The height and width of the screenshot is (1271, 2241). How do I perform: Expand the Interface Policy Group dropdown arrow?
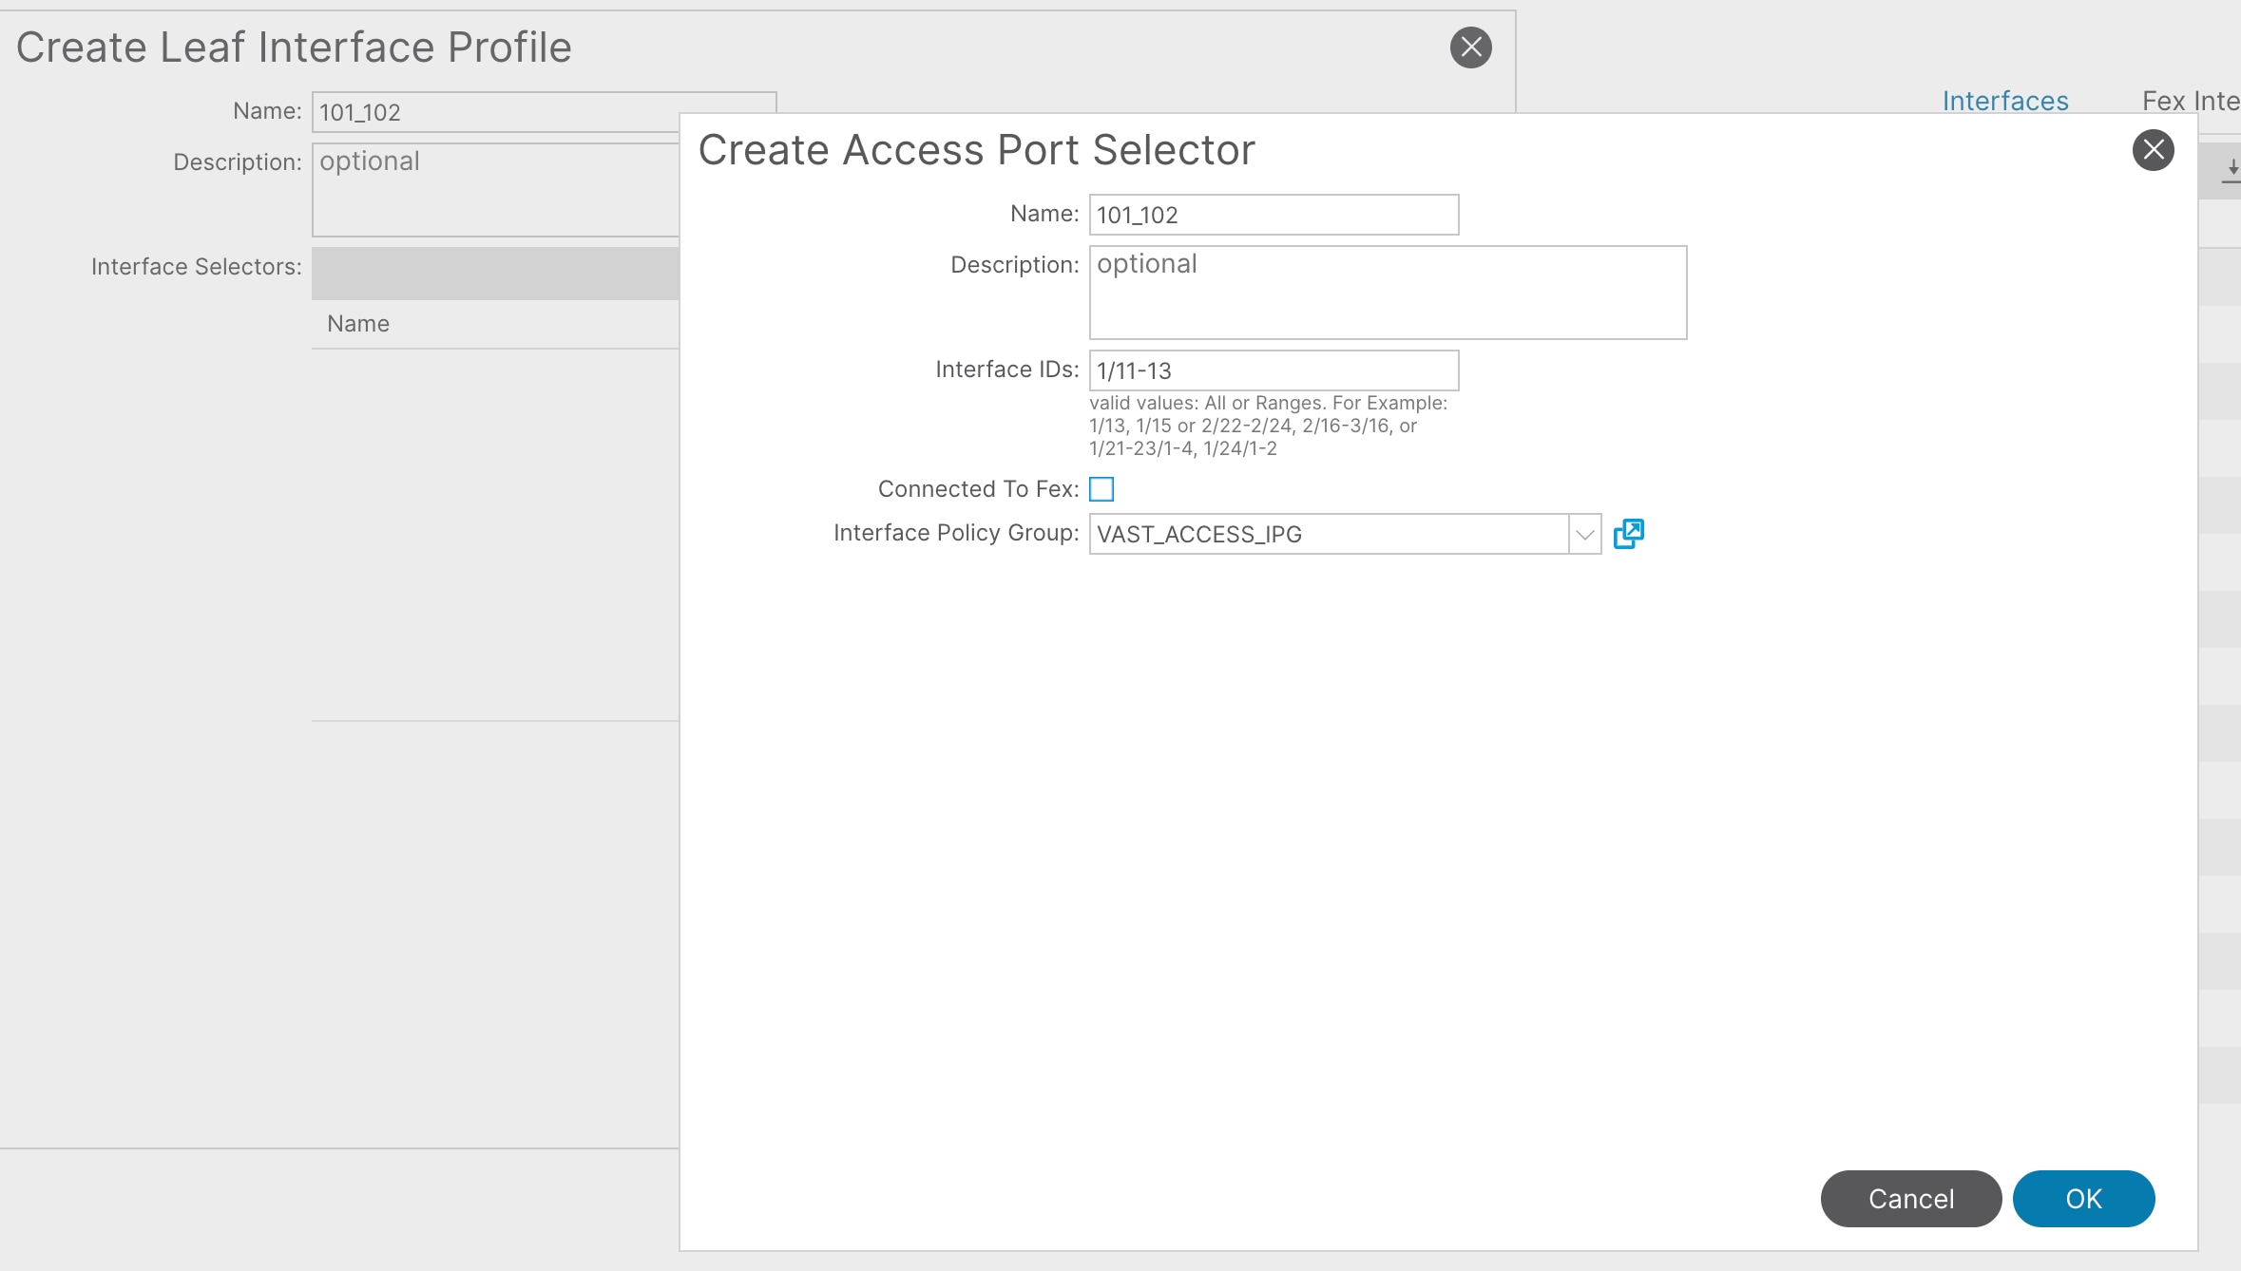[1584, 535]
